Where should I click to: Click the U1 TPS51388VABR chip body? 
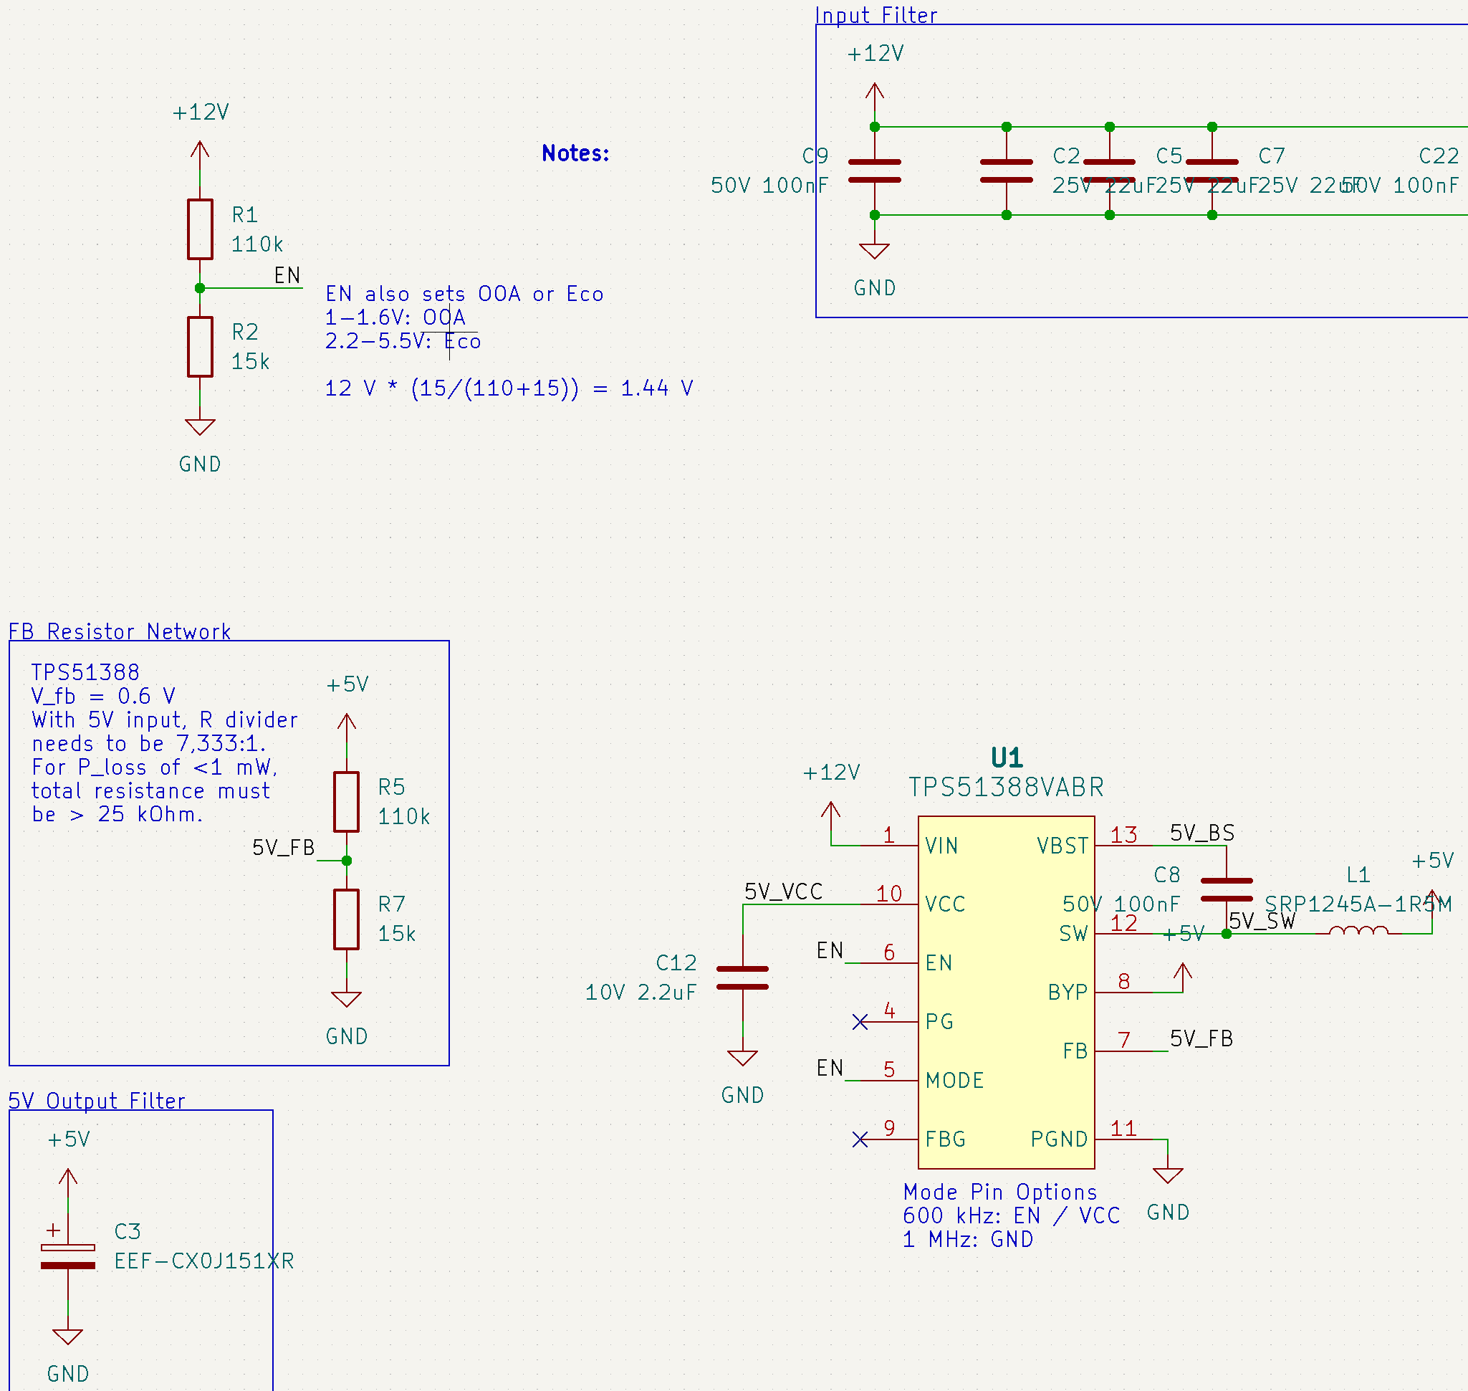[x=1006, y=993]
